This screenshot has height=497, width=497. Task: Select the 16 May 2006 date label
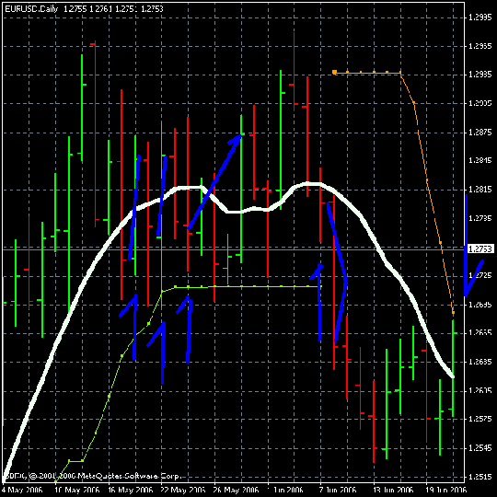[131, 490]
